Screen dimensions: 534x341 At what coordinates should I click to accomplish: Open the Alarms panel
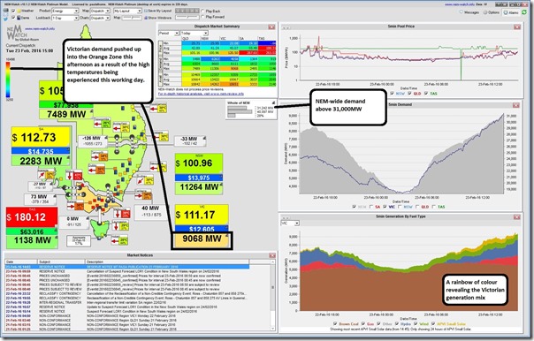511,12
